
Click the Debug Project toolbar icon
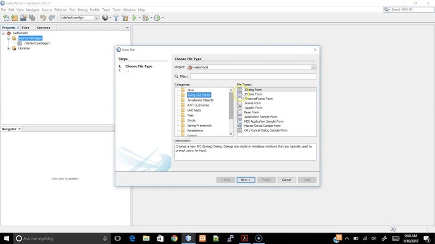pyautogui.click(x=146, y=18)
